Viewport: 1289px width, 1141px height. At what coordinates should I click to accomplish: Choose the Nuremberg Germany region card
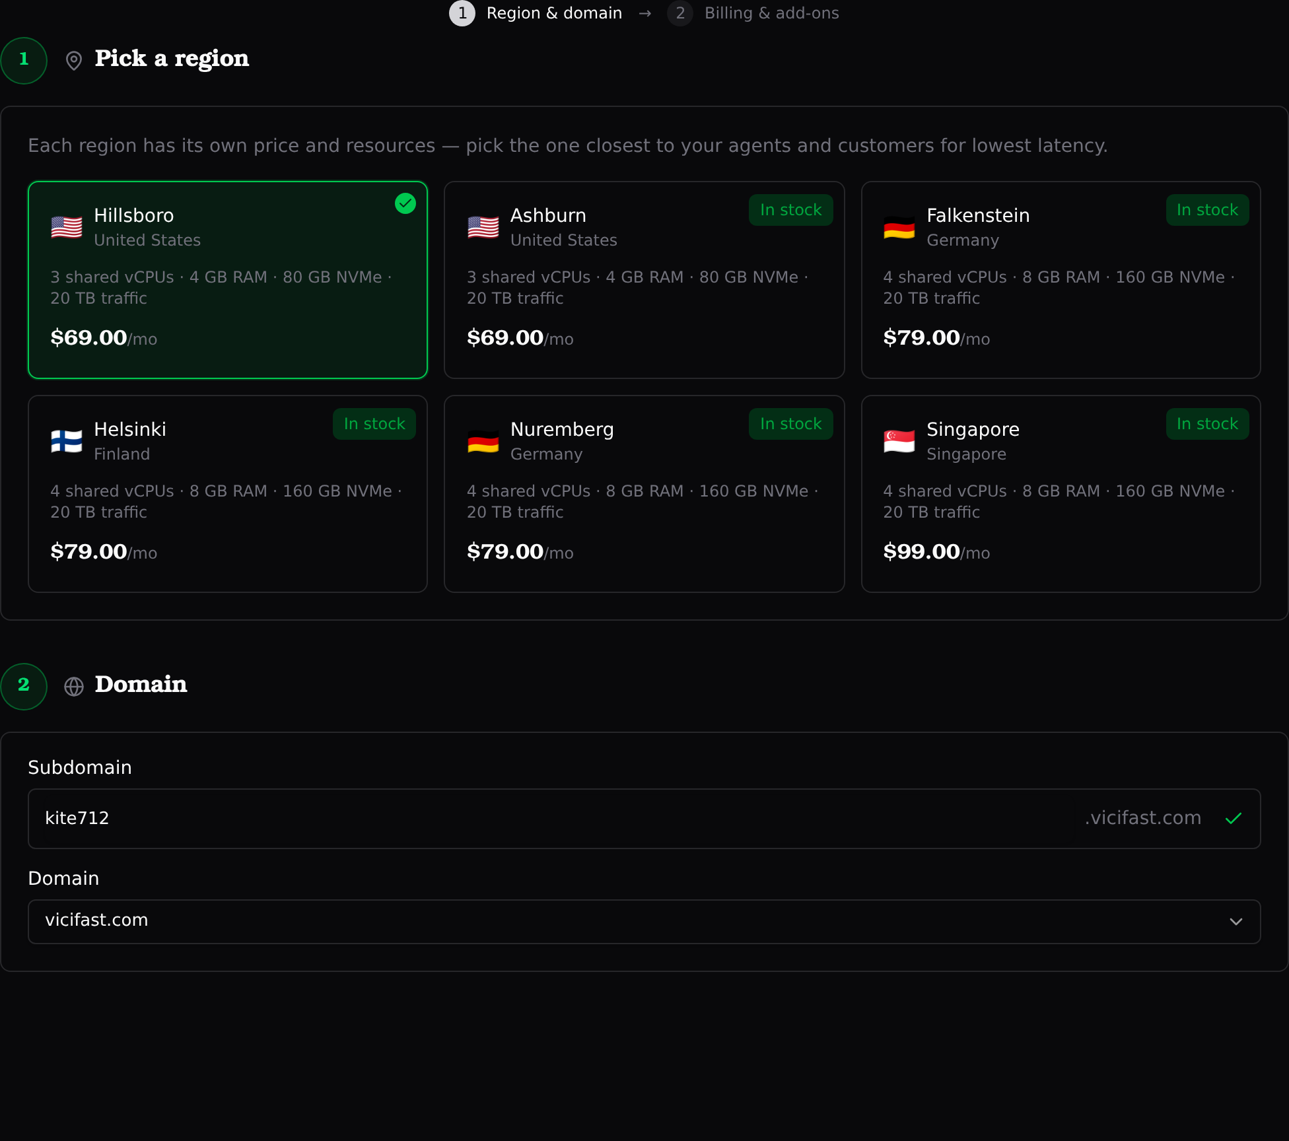pos(644,494)
